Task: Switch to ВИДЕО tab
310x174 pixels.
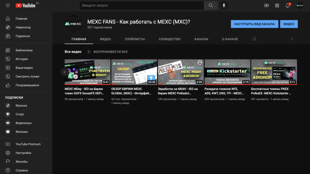Action: click(x=105, y=39)
